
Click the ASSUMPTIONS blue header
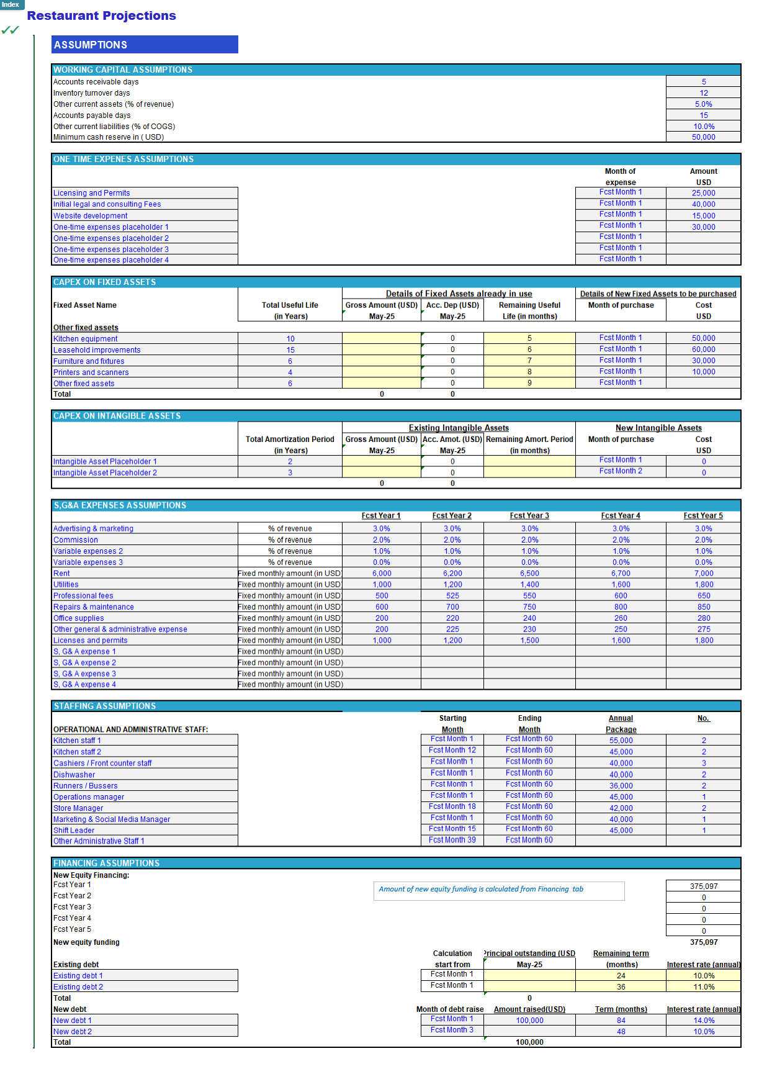145,45
